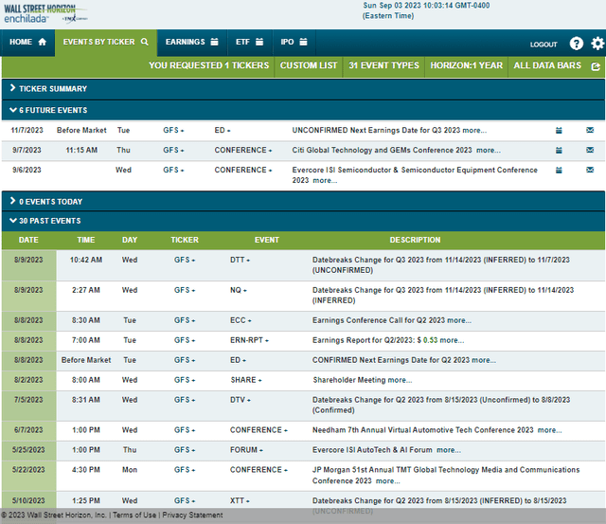Screen dimensions: 606x524
Task: Open ERN-RPT event dropdown
Action: 249,340
